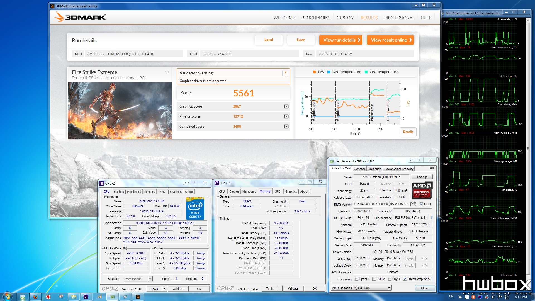The image size is (535, 301).
Task: Expand the Combined score details
Action: pos(286,127)
